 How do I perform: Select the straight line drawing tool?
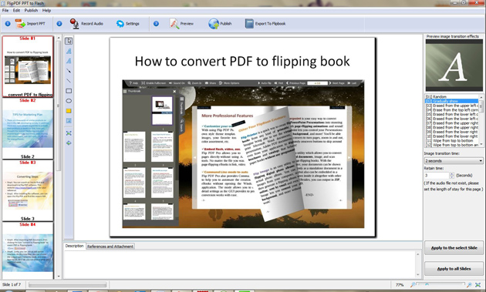tap(69, 81)
